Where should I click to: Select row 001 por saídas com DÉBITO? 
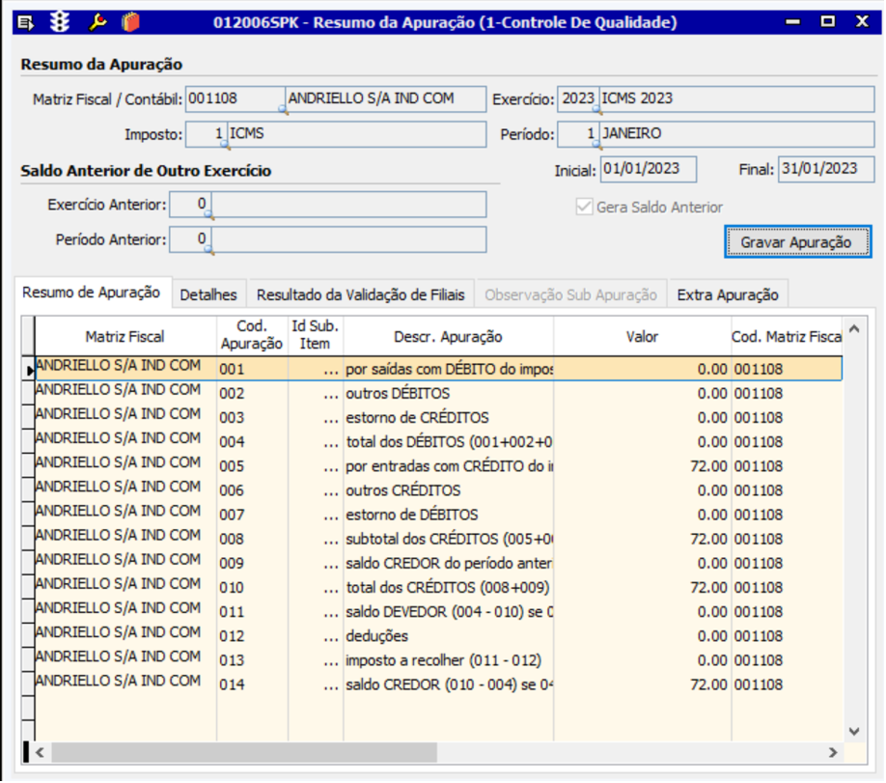438,369
